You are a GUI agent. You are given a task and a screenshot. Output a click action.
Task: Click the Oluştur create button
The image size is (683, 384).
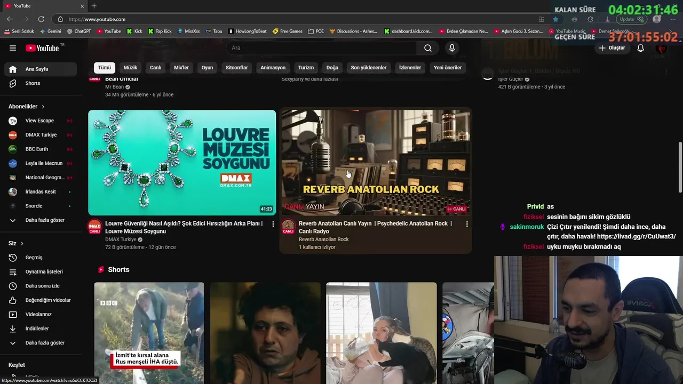(x=611, y=48)
